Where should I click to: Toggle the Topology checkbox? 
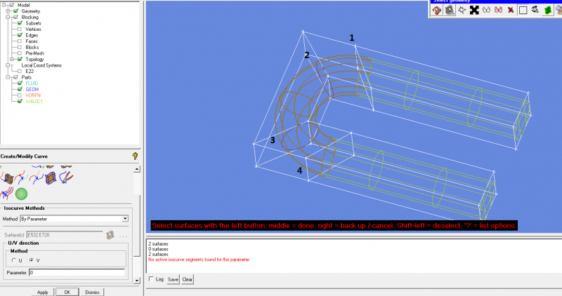point(20,59)
